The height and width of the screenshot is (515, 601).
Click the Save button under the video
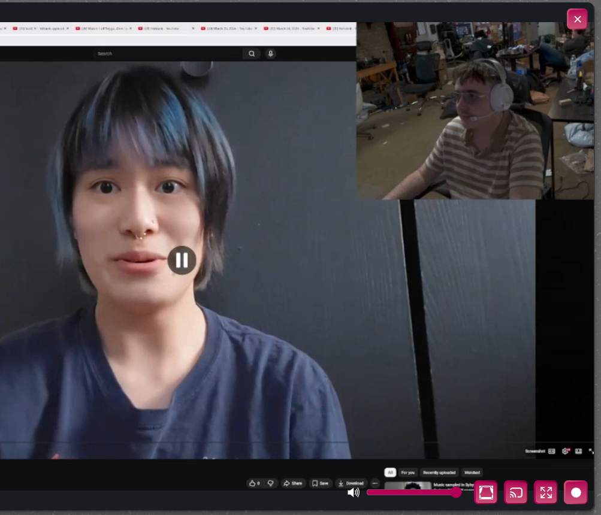(320, 483)
